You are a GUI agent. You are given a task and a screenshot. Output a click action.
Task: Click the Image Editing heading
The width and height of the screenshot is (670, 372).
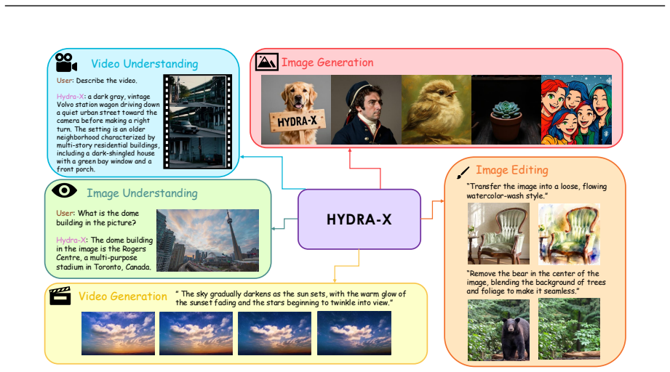click(x=512, y=170)
